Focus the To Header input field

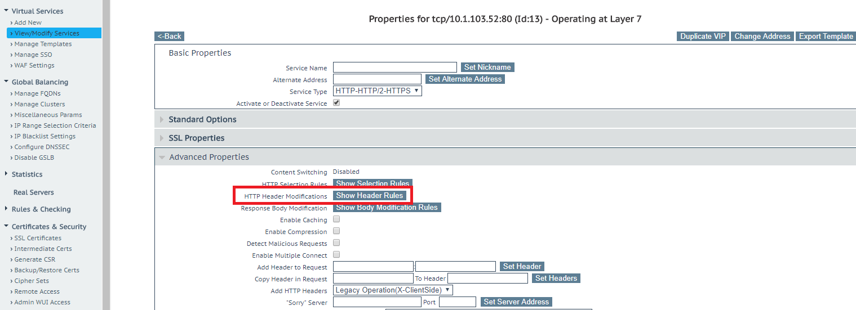click(x=487, y=278)
